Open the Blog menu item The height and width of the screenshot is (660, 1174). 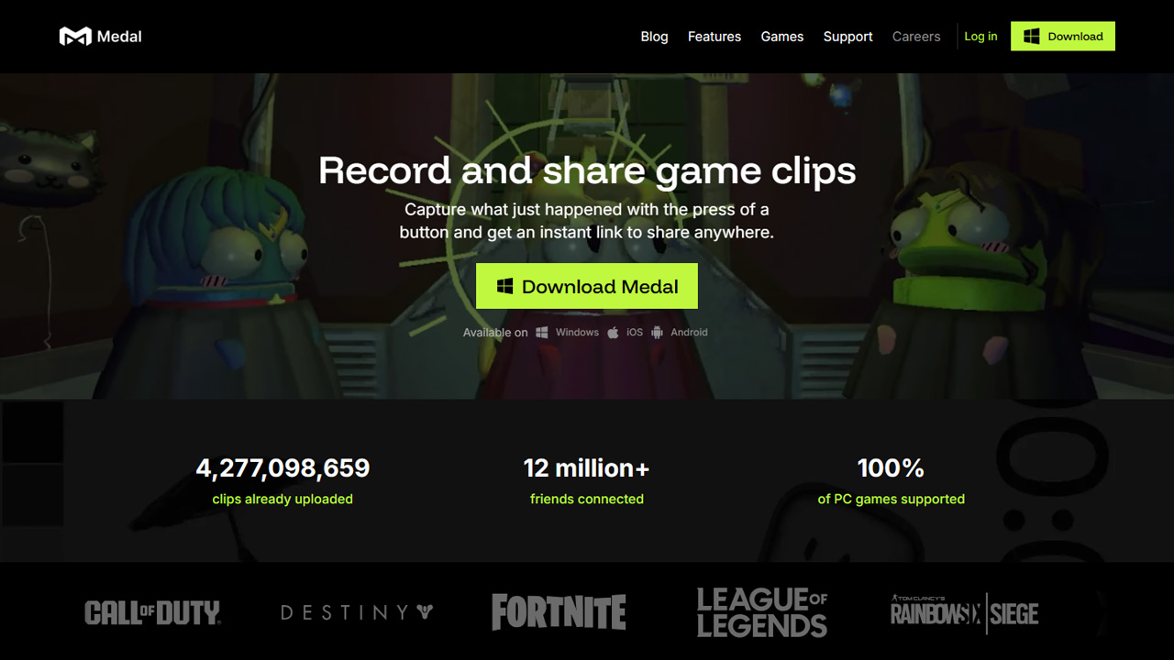tap(654, 37)
